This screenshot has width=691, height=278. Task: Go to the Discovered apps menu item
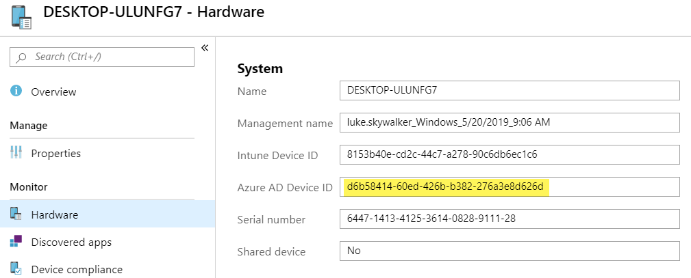(x=71, y=242)
